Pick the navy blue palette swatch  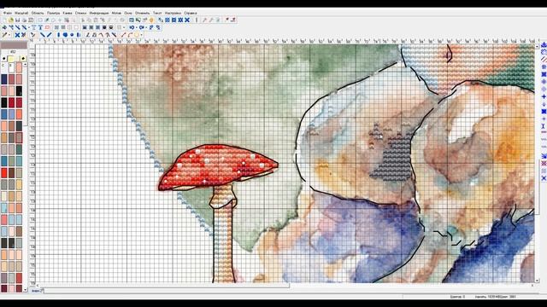(3, 79)
